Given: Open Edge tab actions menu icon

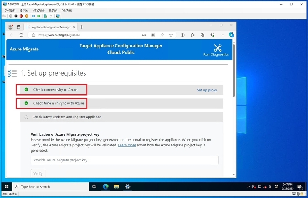Looking at the screenshot, I should tap(18, 27).
